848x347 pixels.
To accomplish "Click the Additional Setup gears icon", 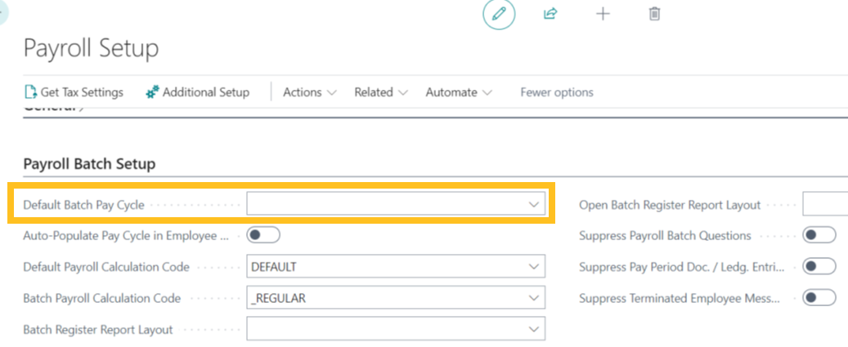I will point(152,92).
